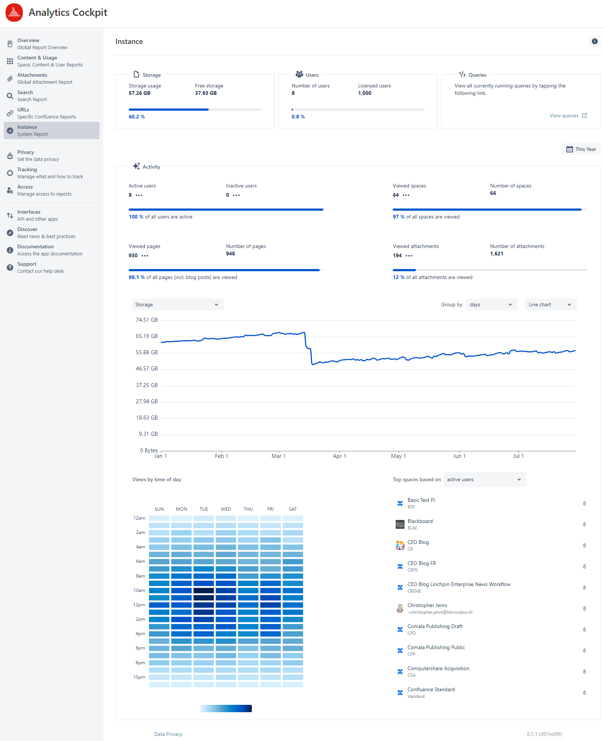
Task: Click the Attachments paperclip icon in sidebar
Action: pyautogui.click(x=10, y=79)
